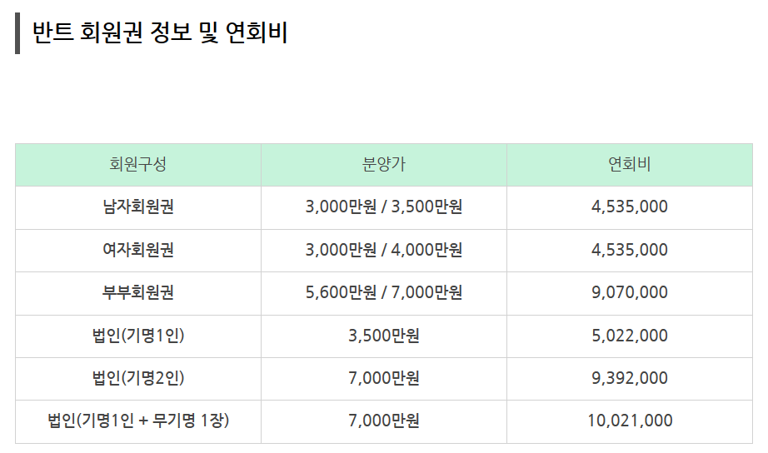The width and height of the screenshot is (768, 453).
Task: Click the 여자회원권 row label
Action: pos(138,250)
